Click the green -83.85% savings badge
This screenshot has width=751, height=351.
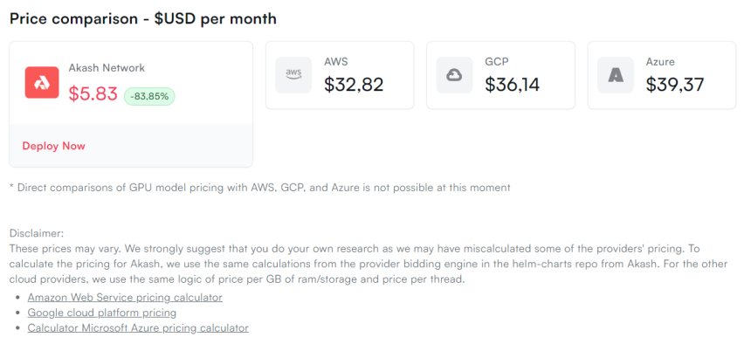tap(149, 96)
